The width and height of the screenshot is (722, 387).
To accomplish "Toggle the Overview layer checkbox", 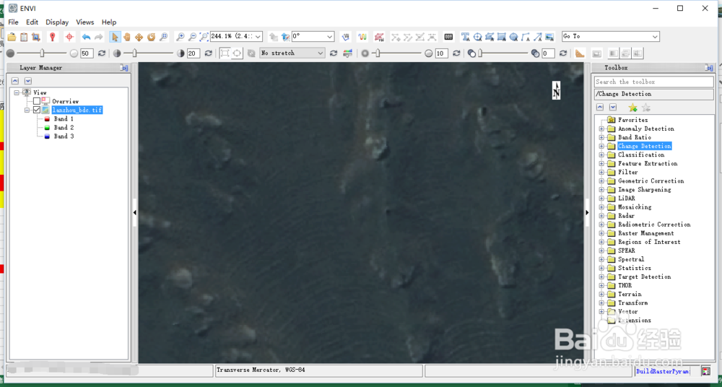I will pos(37,101).
